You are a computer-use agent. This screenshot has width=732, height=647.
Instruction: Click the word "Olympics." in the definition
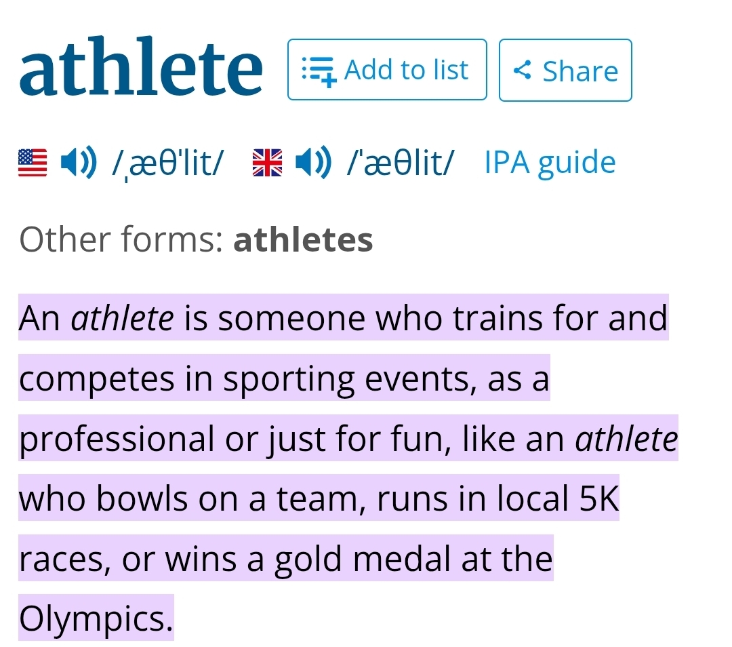(x=96, y=619)
